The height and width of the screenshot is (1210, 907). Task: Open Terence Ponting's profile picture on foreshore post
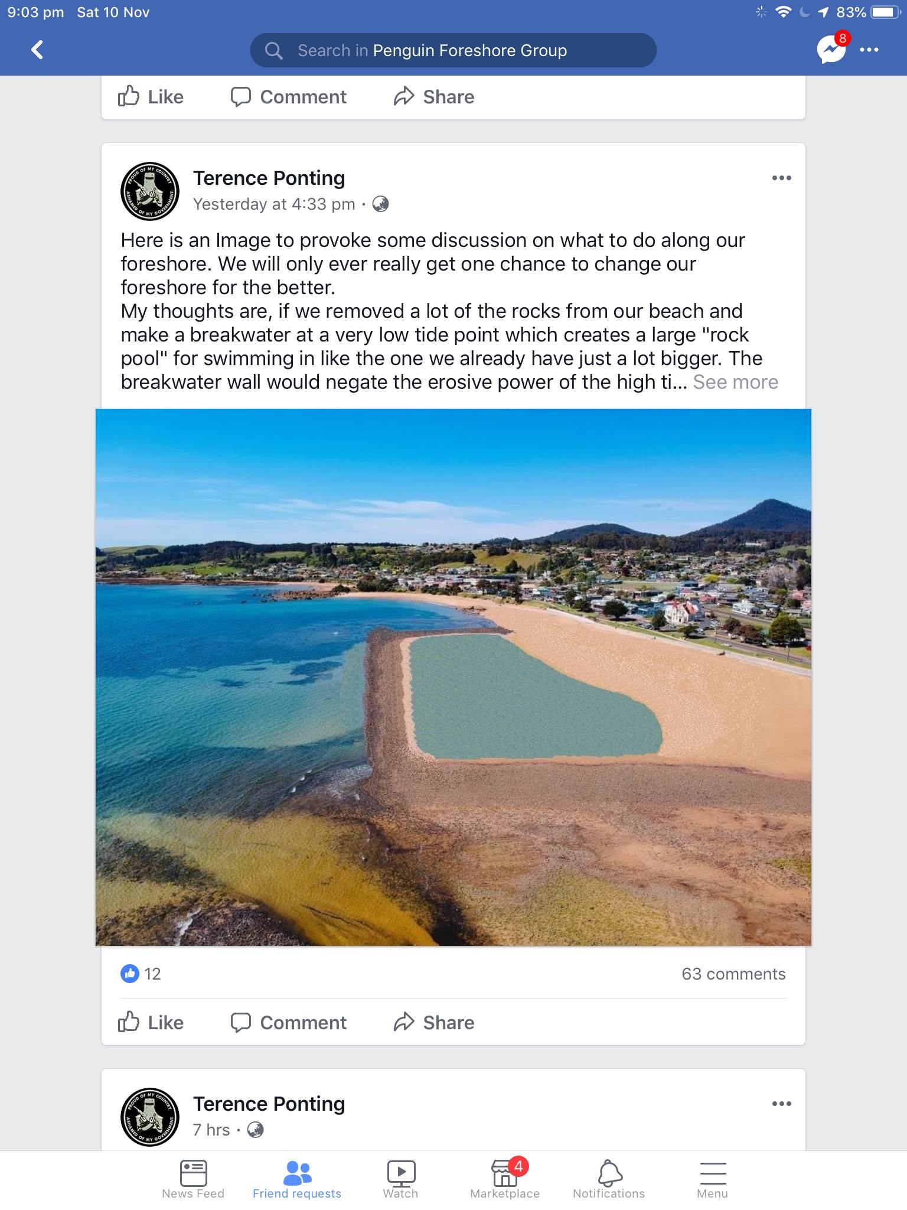click(x=150, y=191)
